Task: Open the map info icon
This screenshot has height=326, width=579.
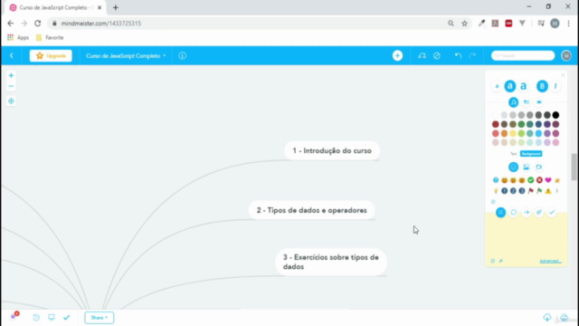Action: click(x=183, y=56)
